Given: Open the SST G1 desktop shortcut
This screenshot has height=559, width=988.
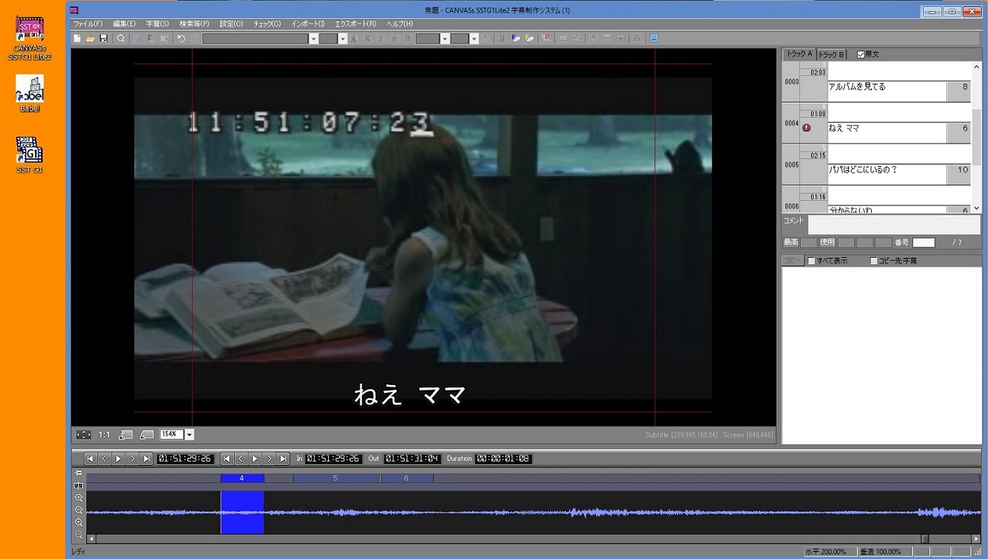Looking at the screenshot, I should tap(30, 155).
